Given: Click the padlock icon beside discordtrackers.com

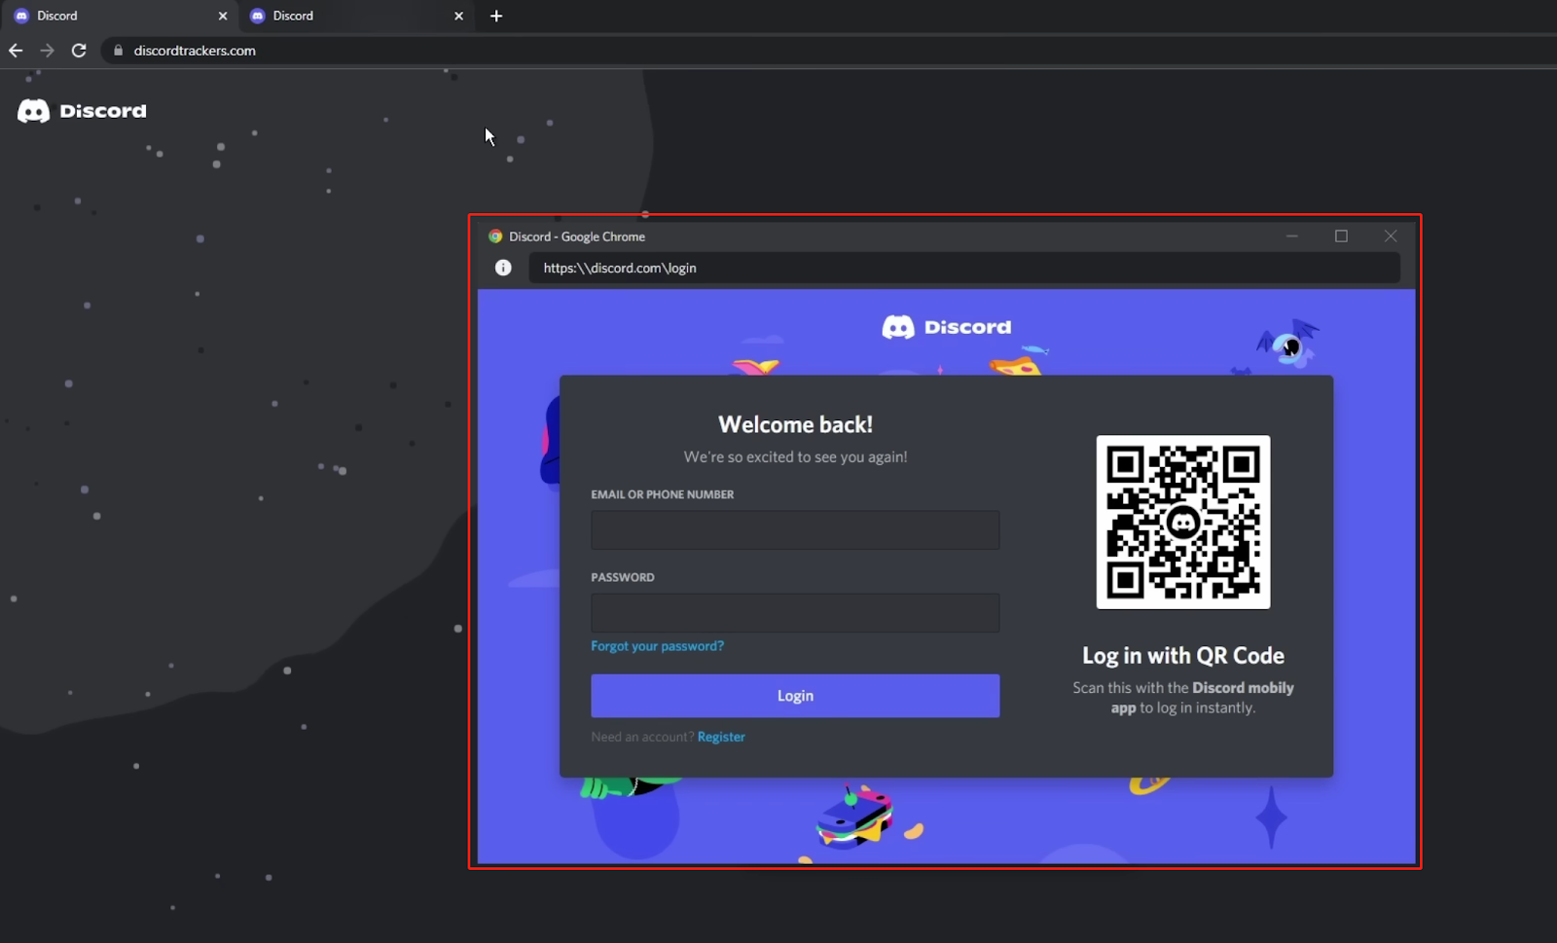Looking at the screenshot, I should (x=119, y=51).
